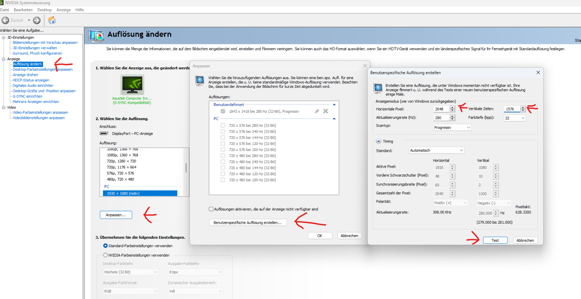Image resolution: width=581 pixels, height=299 pixels.
Task: Check 720 x 480 bei 280 Hz
Action: click(x=223, y=156)
